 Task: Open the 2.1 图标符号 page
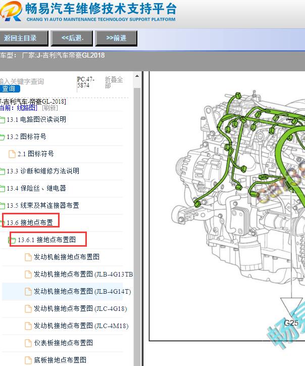pos(35,154)
